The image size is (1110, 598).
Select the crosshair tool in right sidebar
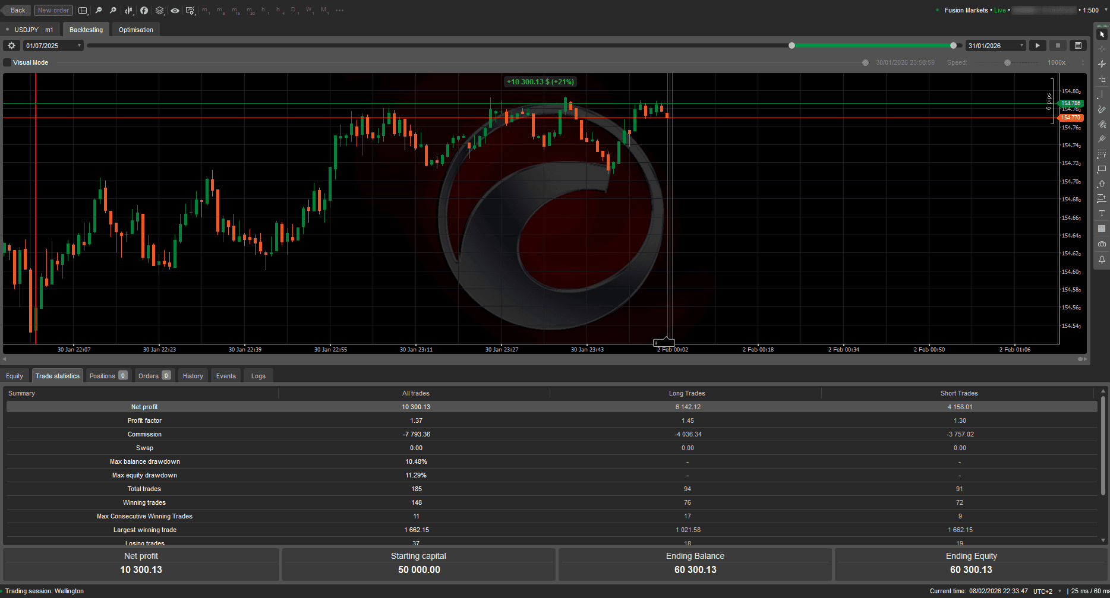[x=1102, y=49]
